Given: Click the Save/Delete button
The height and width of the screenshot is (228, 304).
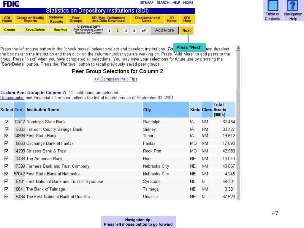Looking at the screenshot, I should pos(35,30).
